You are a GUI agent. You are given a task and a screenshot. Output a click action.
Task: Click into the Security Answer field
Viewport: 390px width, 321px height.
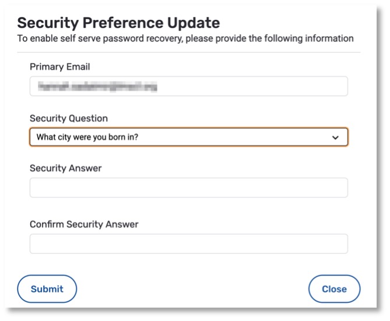click(x=188, y=188)
